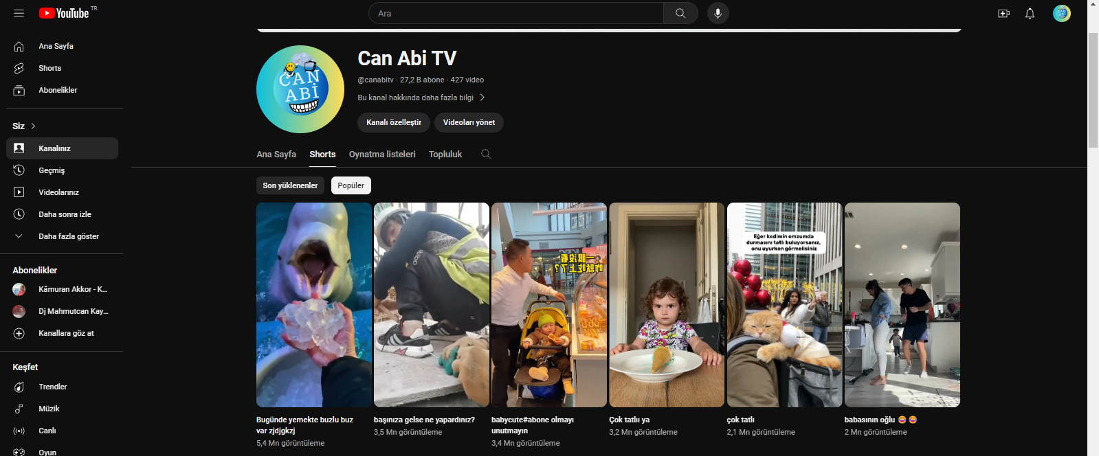The image size is (1099, 456).
Task: Open title 'başınıza gelse ne yapardınız?'
Action: click(424, 420)
